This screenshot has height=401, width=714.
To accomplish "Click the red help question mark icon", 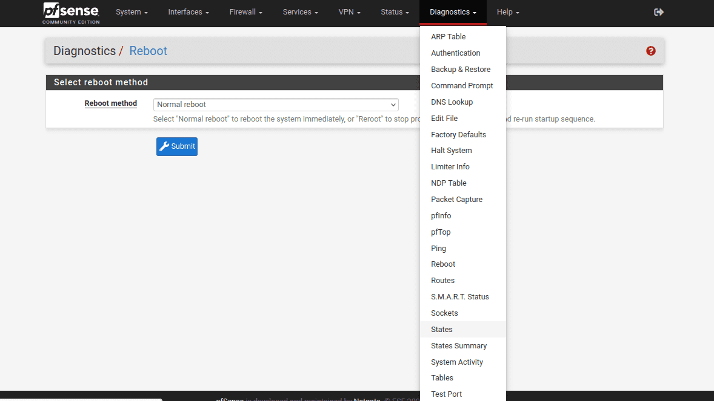I will [651, 51].
